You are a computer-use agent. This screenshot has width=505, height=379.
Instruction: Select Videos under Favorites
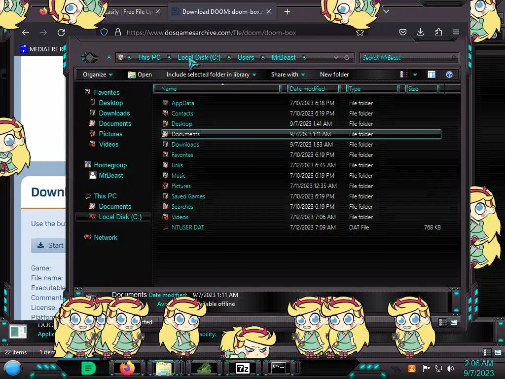108,144
